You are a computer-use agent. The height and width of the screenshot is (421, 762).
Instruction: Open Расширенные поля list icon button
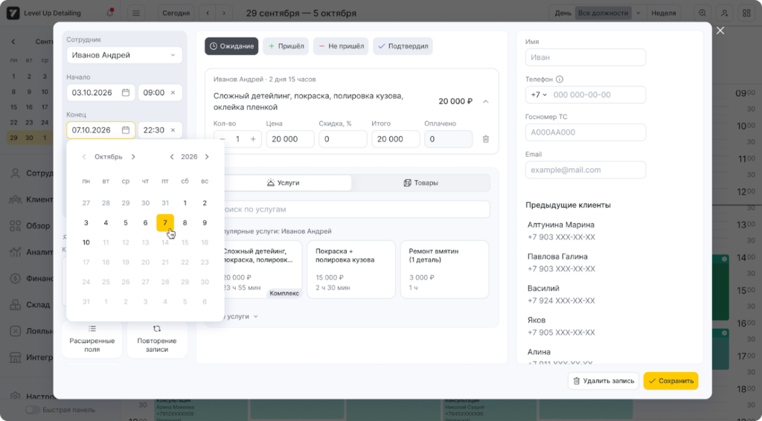(x=92, y=339)
